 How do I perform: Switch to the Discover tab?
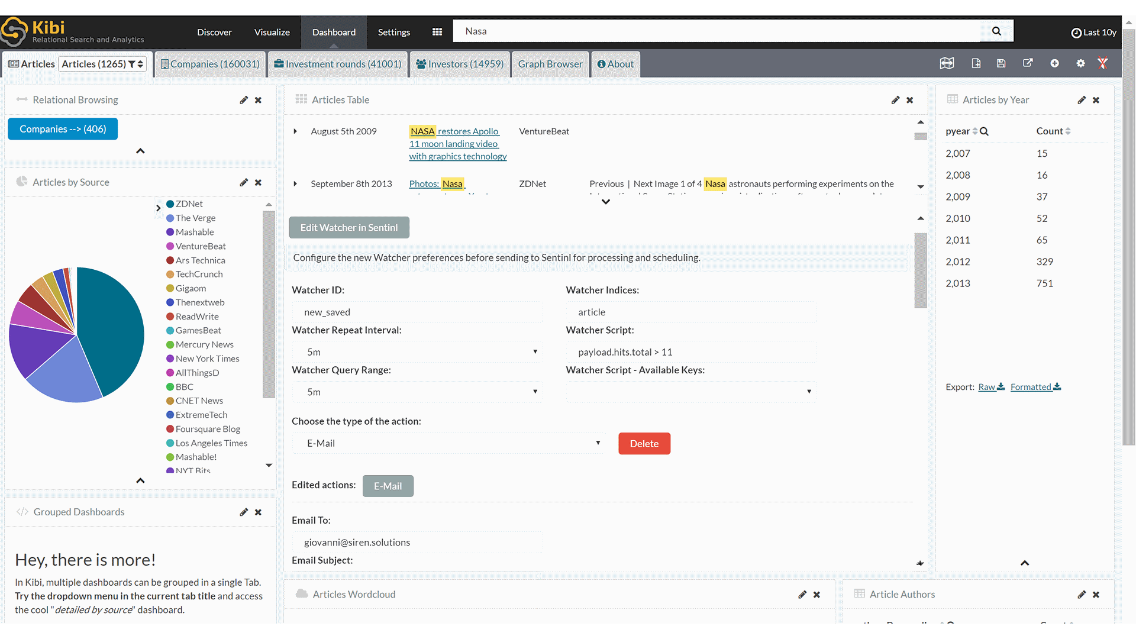coord(214,32)
